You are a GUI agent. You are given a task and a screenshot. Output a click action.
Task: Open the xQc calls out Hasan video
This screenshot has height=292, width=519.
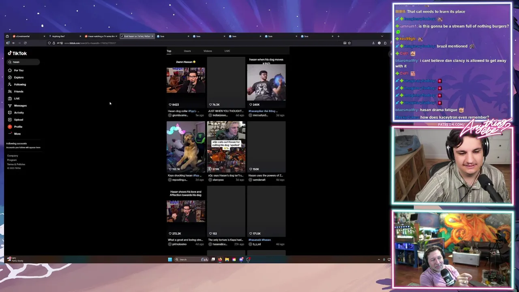coord(226,147)
